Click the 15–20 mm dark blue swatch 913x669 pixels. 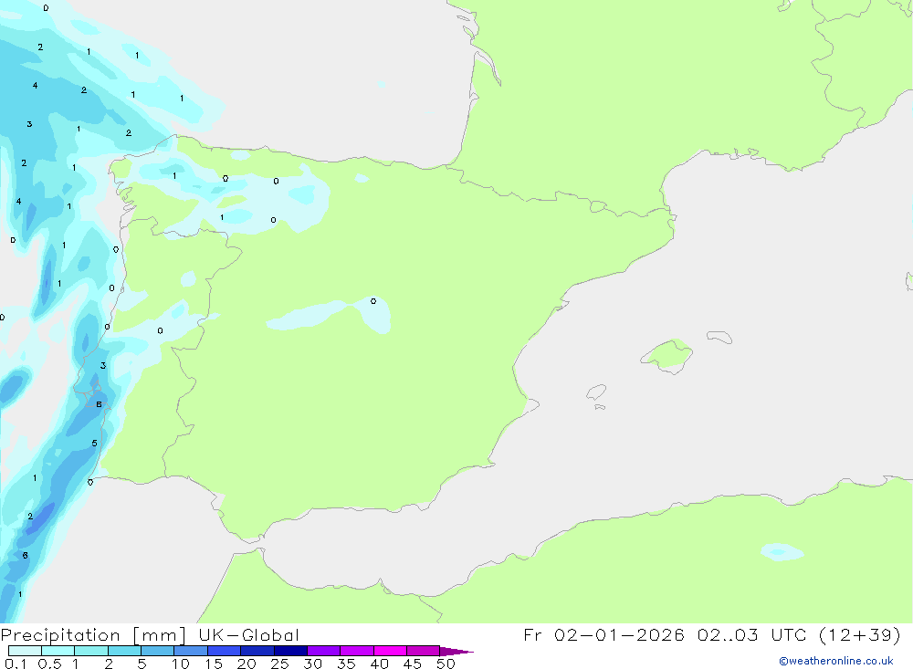coord(225,651)
